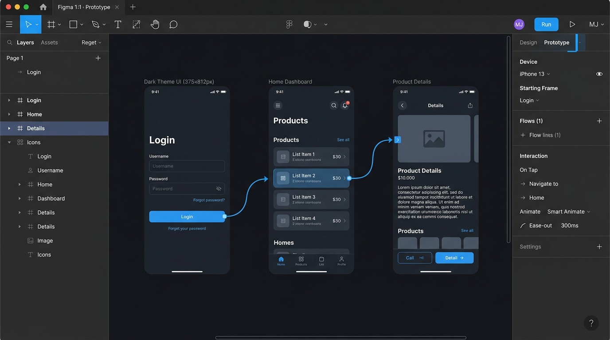Image resolution: width=610 pixels, height=340 pixels.
Task: Expand the selected Details frame layer
Action: click(9, 128)
